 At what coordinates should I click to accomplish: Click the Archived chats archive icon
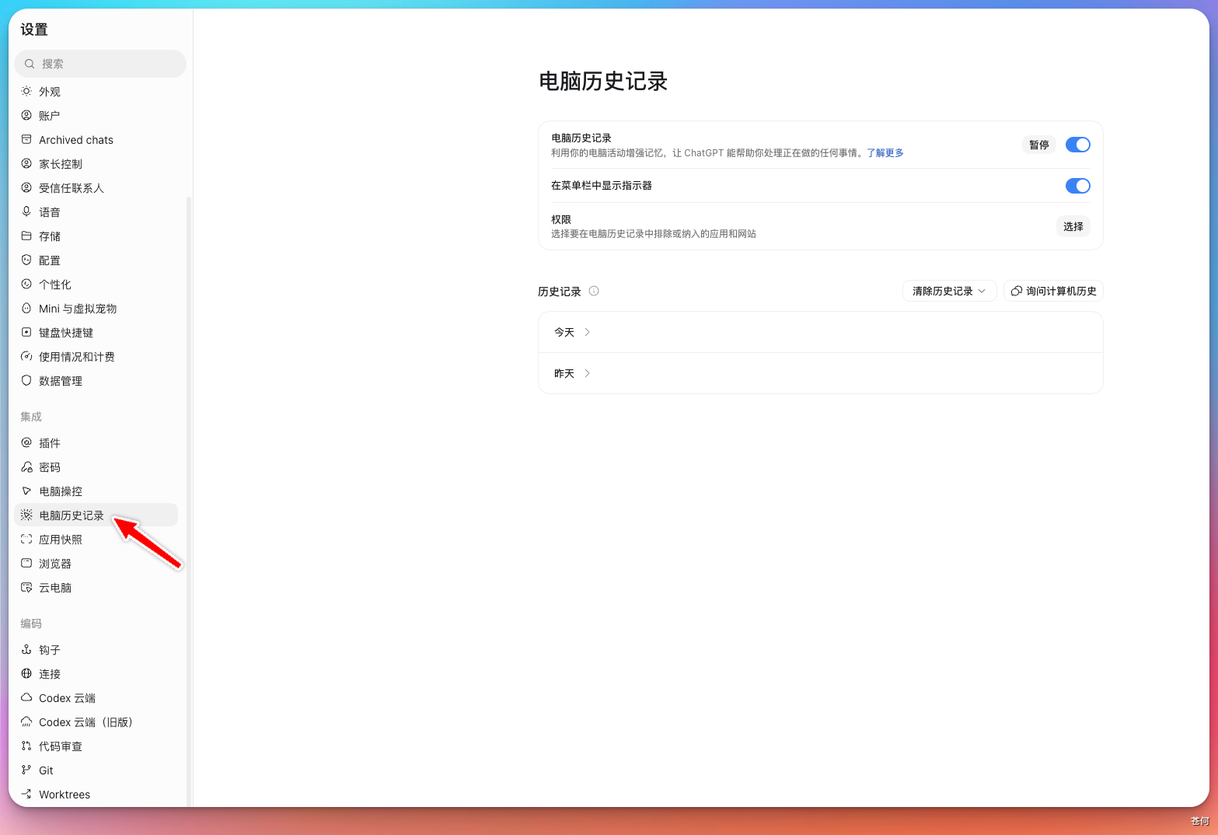click(26, 139)
